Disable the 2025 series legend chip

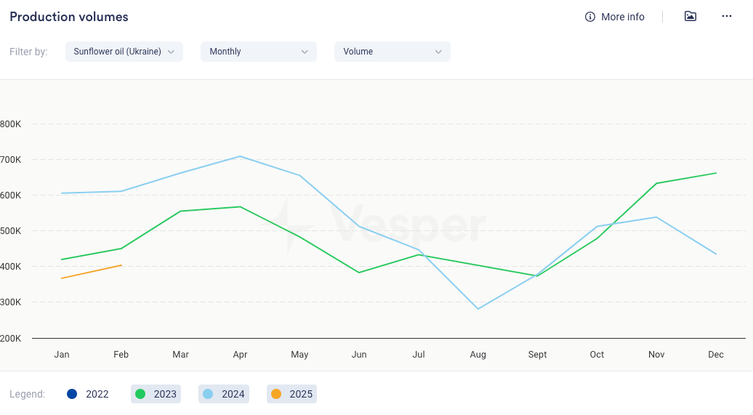coord(291,394)
